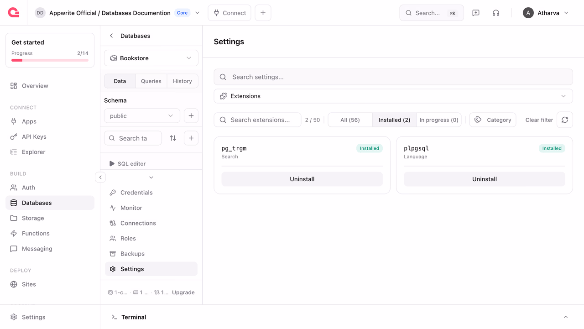Show All (56) extensions

350,120
